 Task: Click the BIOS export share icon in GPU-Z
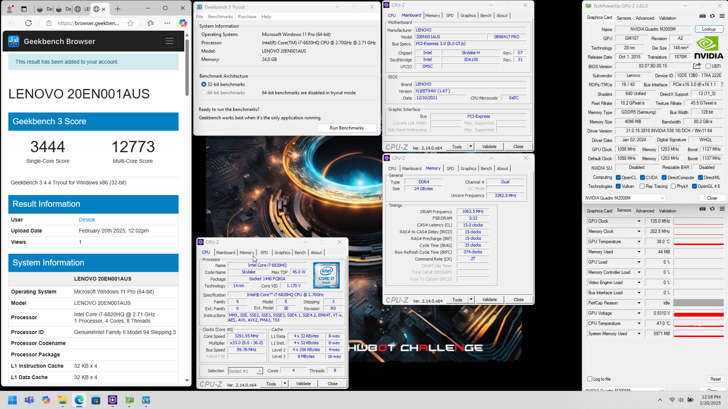(x=697, y=66)
